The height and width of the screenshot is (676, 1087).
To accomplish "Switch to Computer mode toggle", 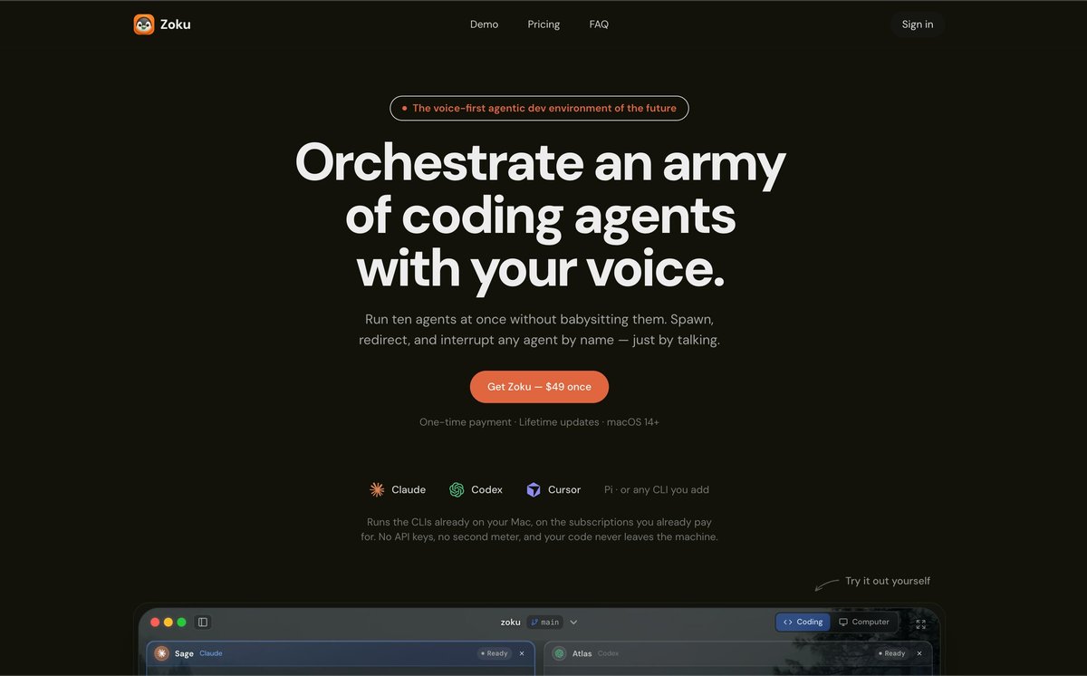I will pyautogui.click(x=864, y=623).
